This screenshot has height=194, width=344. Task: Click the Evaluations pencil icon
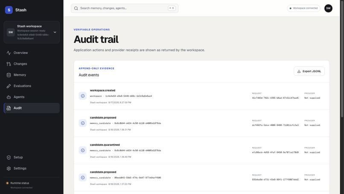(9, 86)
